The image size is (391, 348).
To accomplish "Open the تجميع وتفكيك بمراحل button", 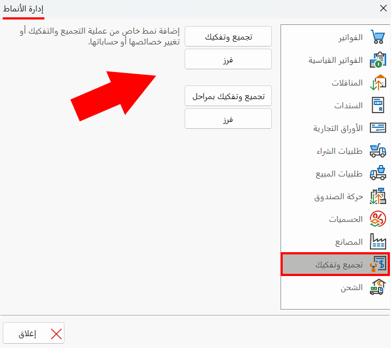I will tap(228, 96).
